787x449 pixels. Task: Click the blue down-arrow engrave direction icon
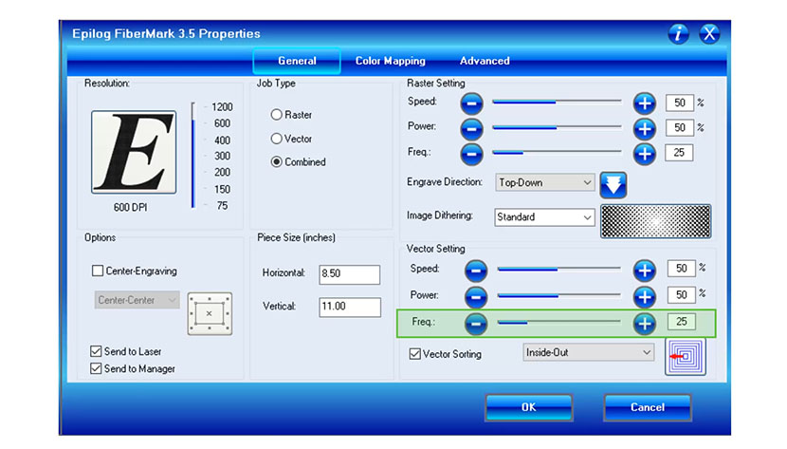[x=614, y=183]
